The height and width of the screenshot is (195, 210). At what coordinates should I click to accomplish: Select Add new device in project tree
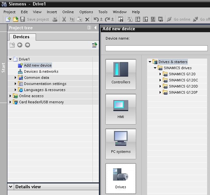[x=38, y=65]
